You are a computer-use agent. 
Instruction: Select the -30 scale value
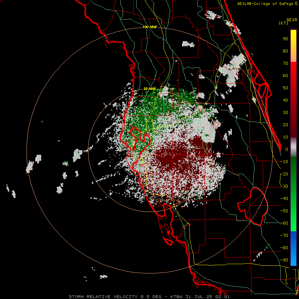point(284,186)
